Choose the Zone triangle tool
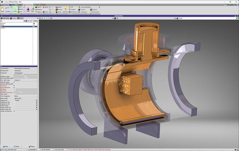The width and height of the screenshot is (239, 151). [33, 10]
